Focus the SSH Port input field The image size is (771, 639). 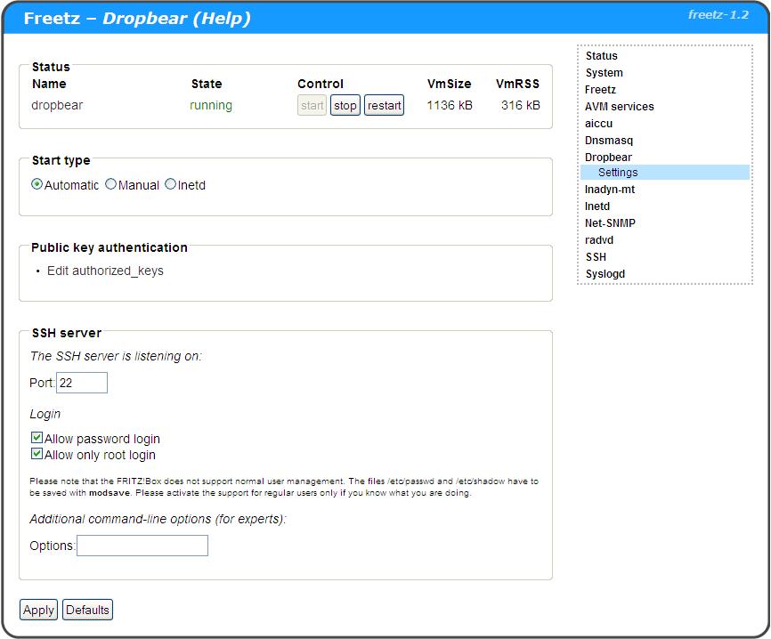[82, 383]
